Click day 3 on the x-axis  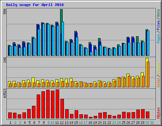click(20, 123)
